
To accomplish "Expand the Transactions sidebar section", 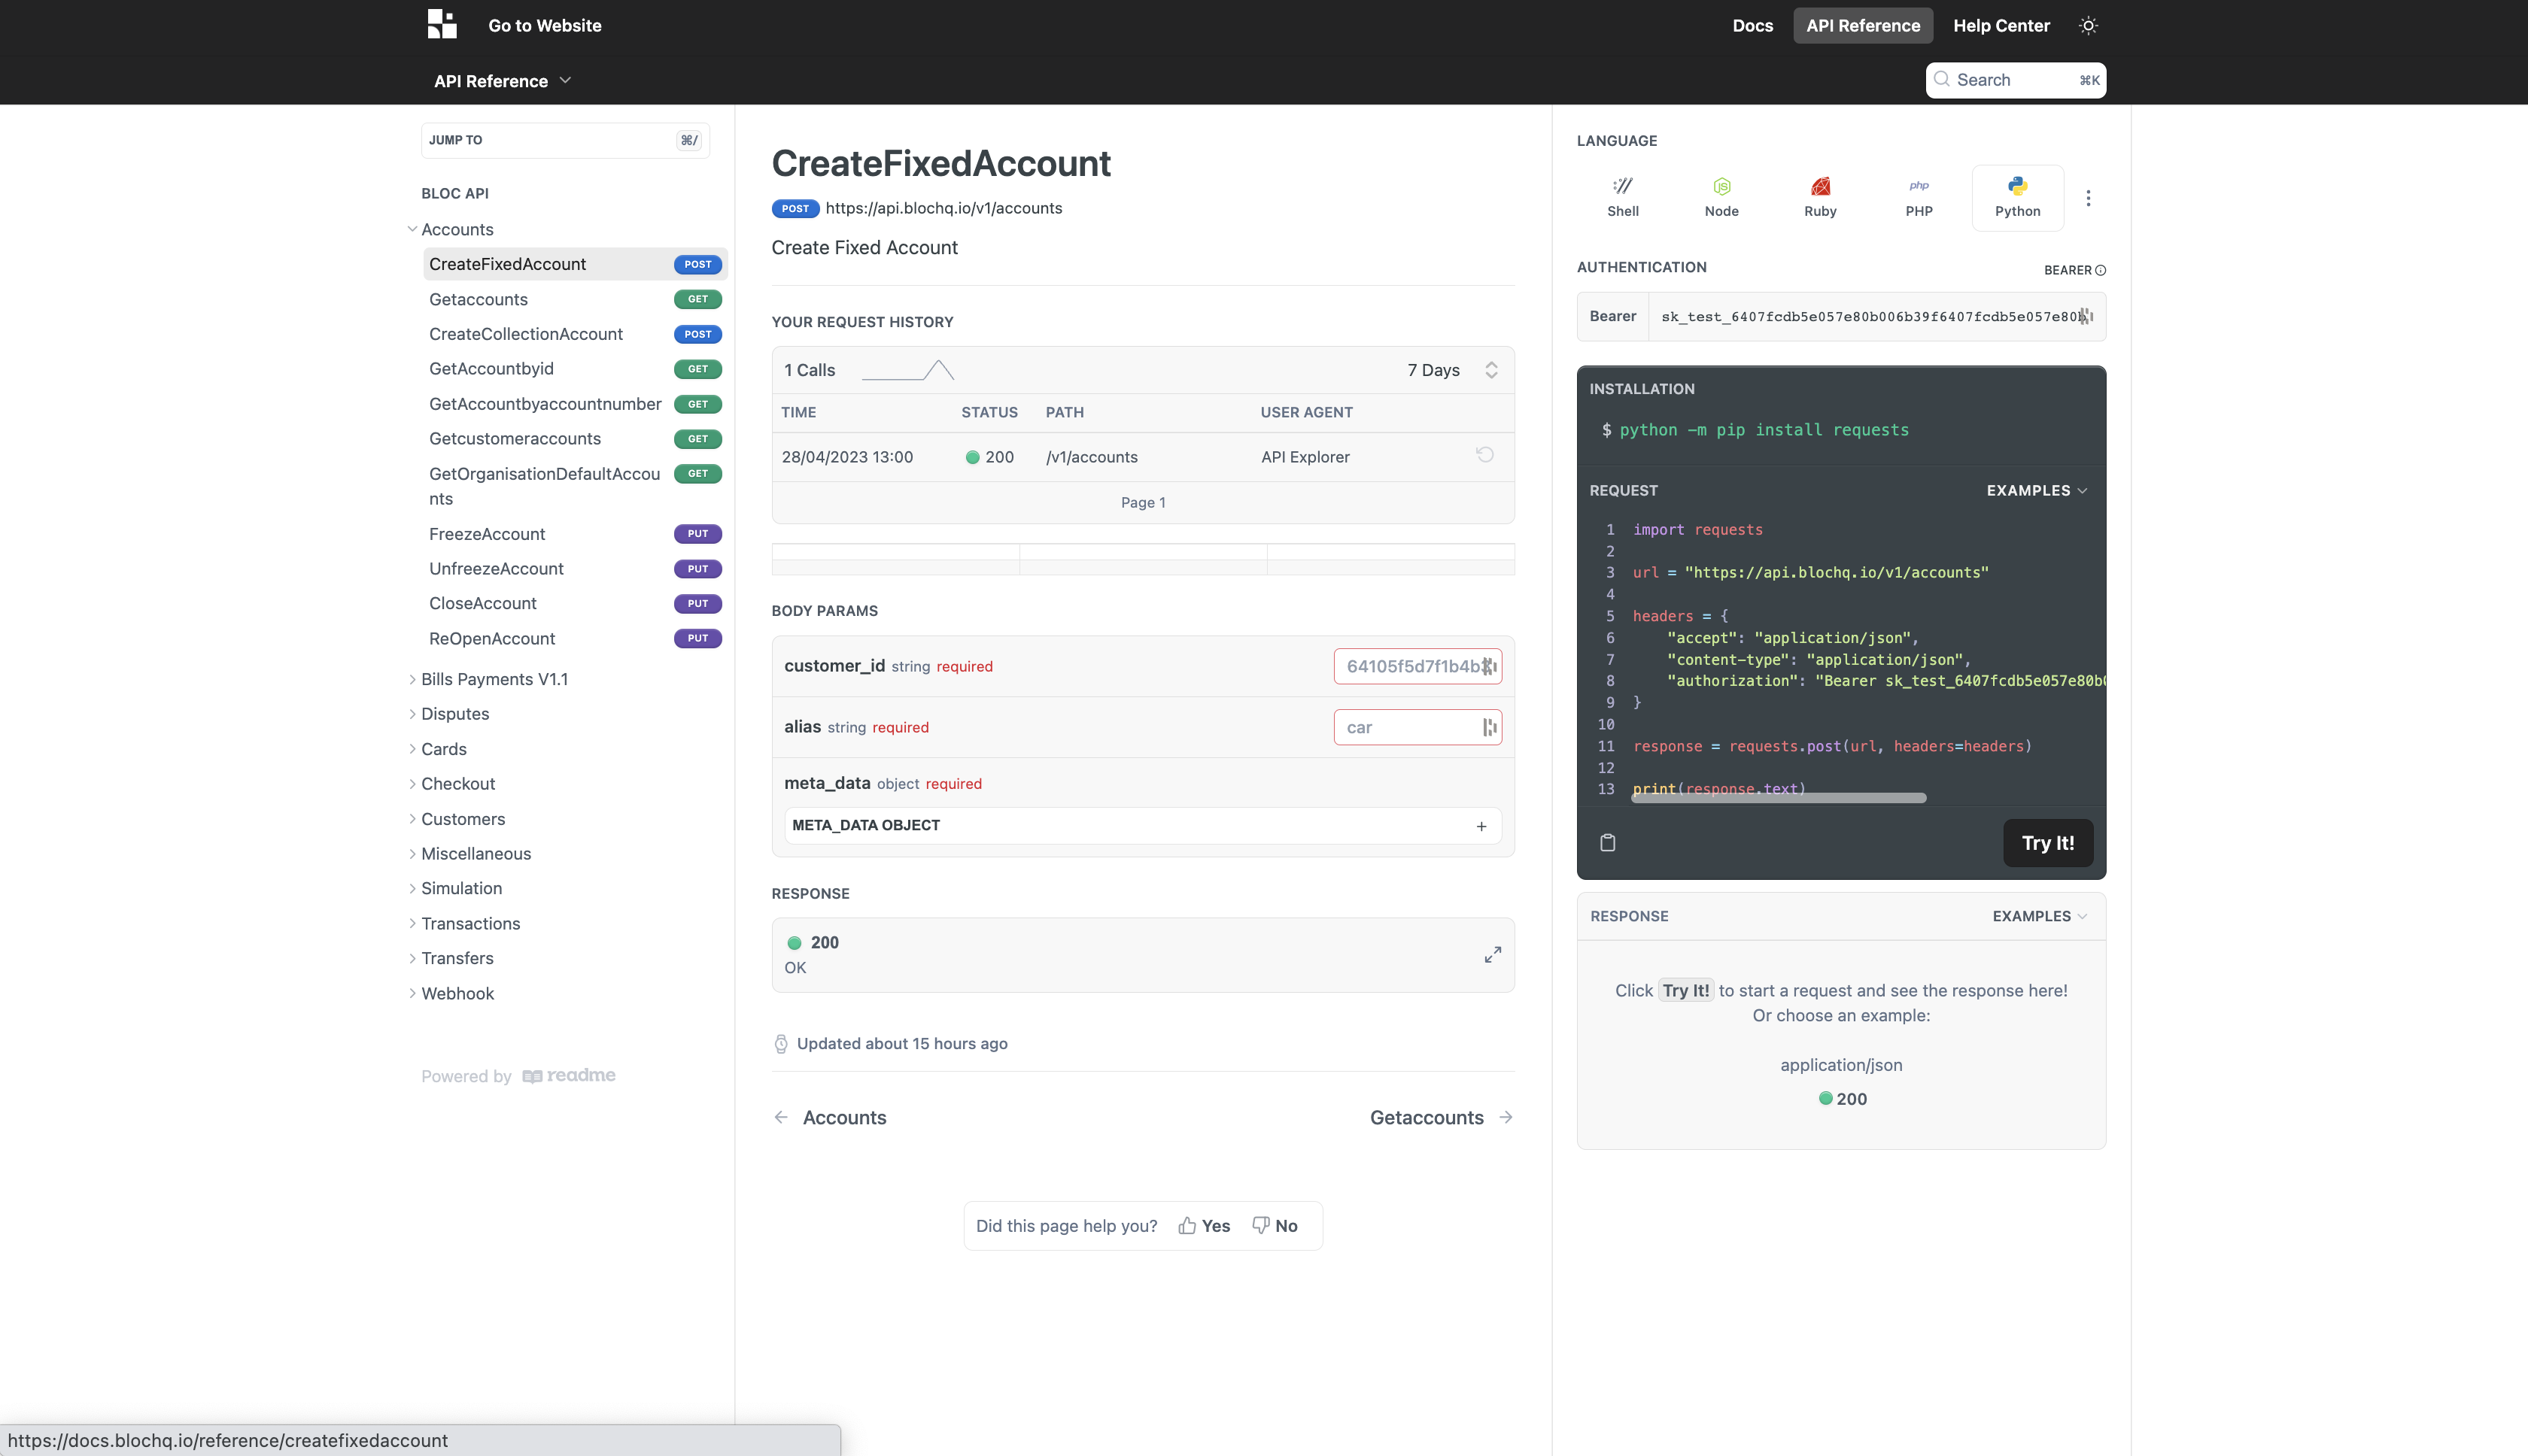I will 470,923.
